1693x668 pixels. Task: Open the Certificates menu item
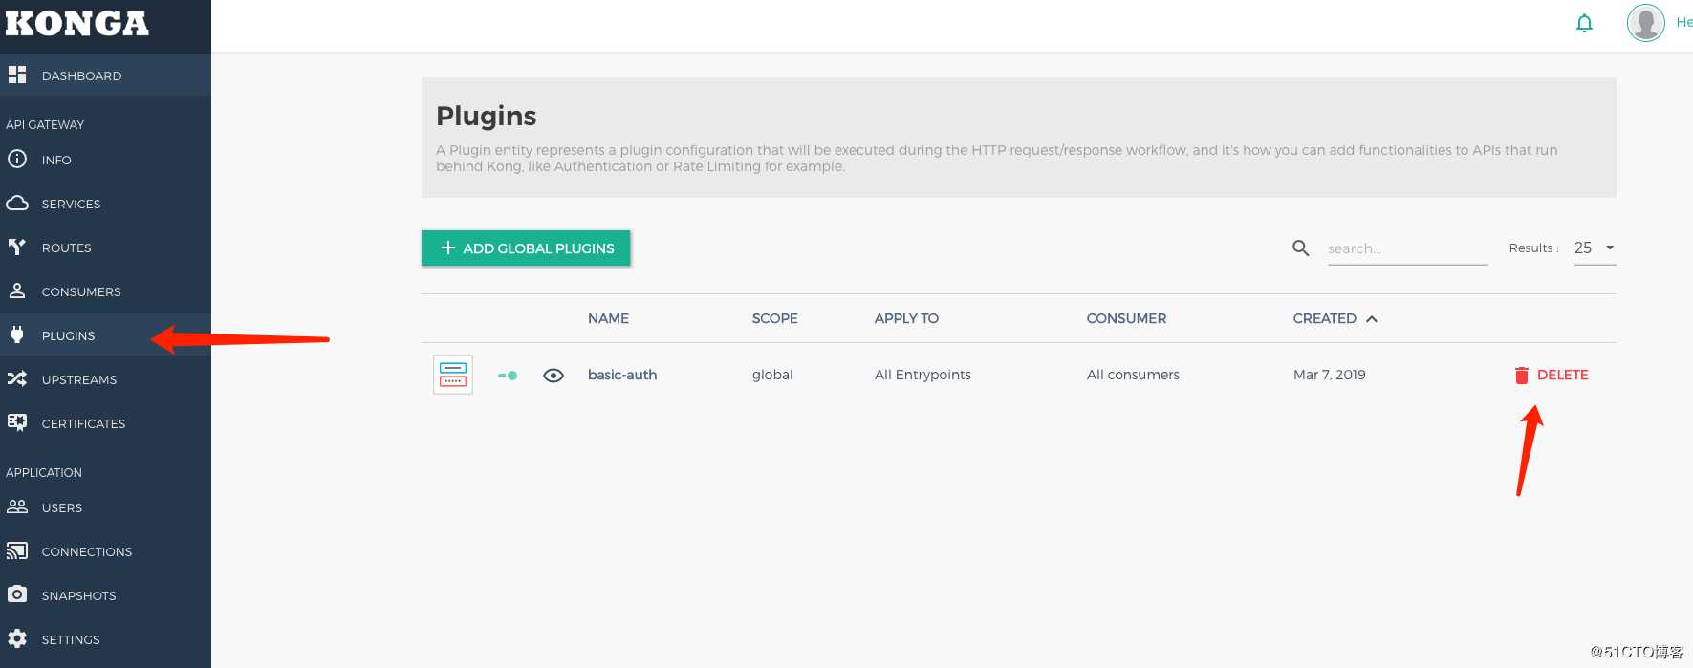105,423
